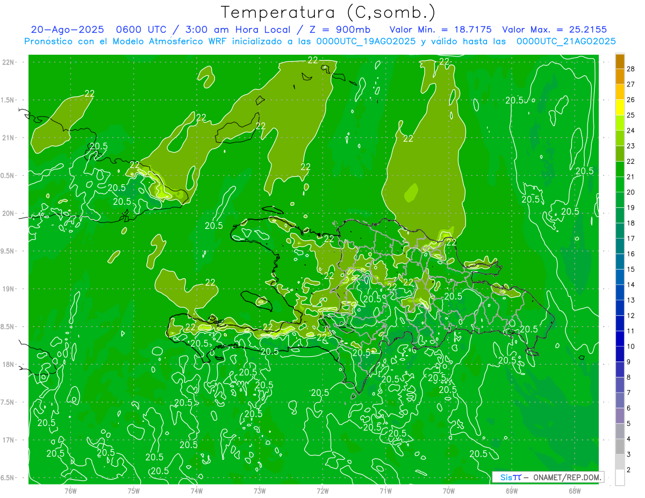Click colorbar label "19"
The image size is (645, 498).
631,207
